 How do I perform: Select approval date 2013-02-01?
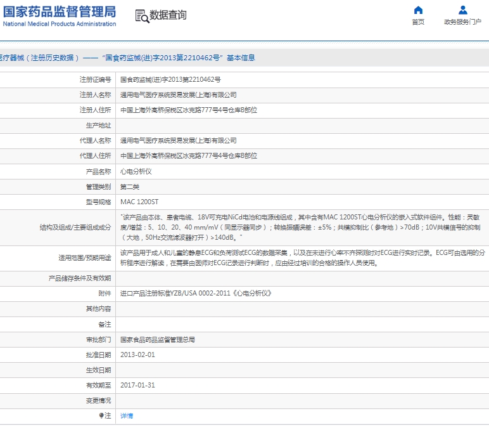(137, 355)
